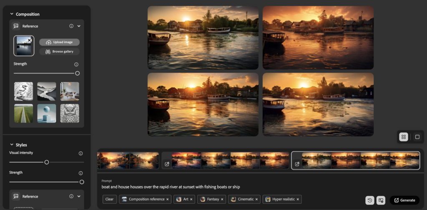The width and height of the screenshot is (427, 210).
Task: Remove the Art style tag
Action: coord(191,200)
